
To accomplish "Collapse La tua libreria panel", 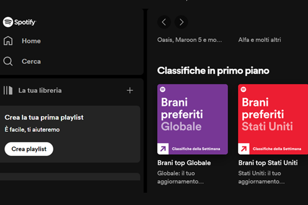I will coord(40,91).
